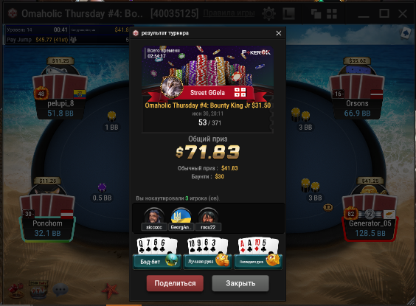Open the Правила игры link
This screenshot has height=306, width=416.
[x=229, y=13]
